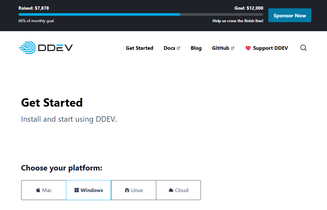Click the DDEV logo
This screenshot has width=327, height=210.
tap(46, 48)
